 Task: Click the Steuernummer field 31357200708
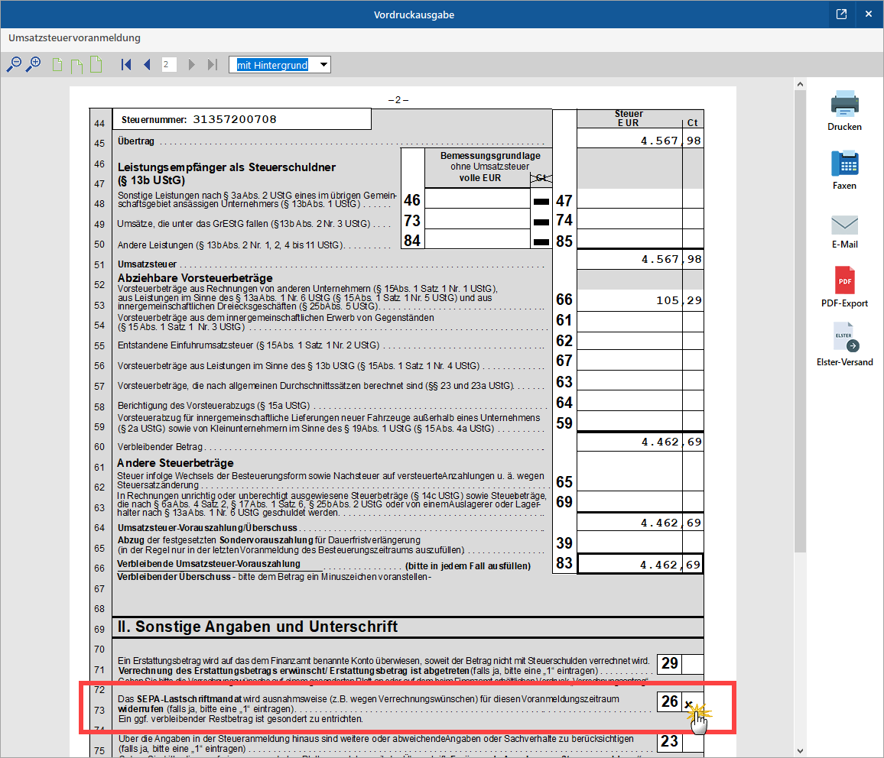tap(242, 119)
